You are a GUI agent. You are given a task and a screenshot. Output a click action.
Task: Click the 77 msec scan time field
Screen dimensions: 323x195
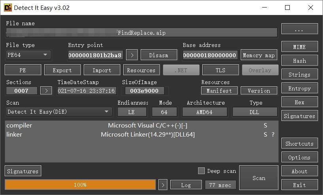[x=220, y=185]
